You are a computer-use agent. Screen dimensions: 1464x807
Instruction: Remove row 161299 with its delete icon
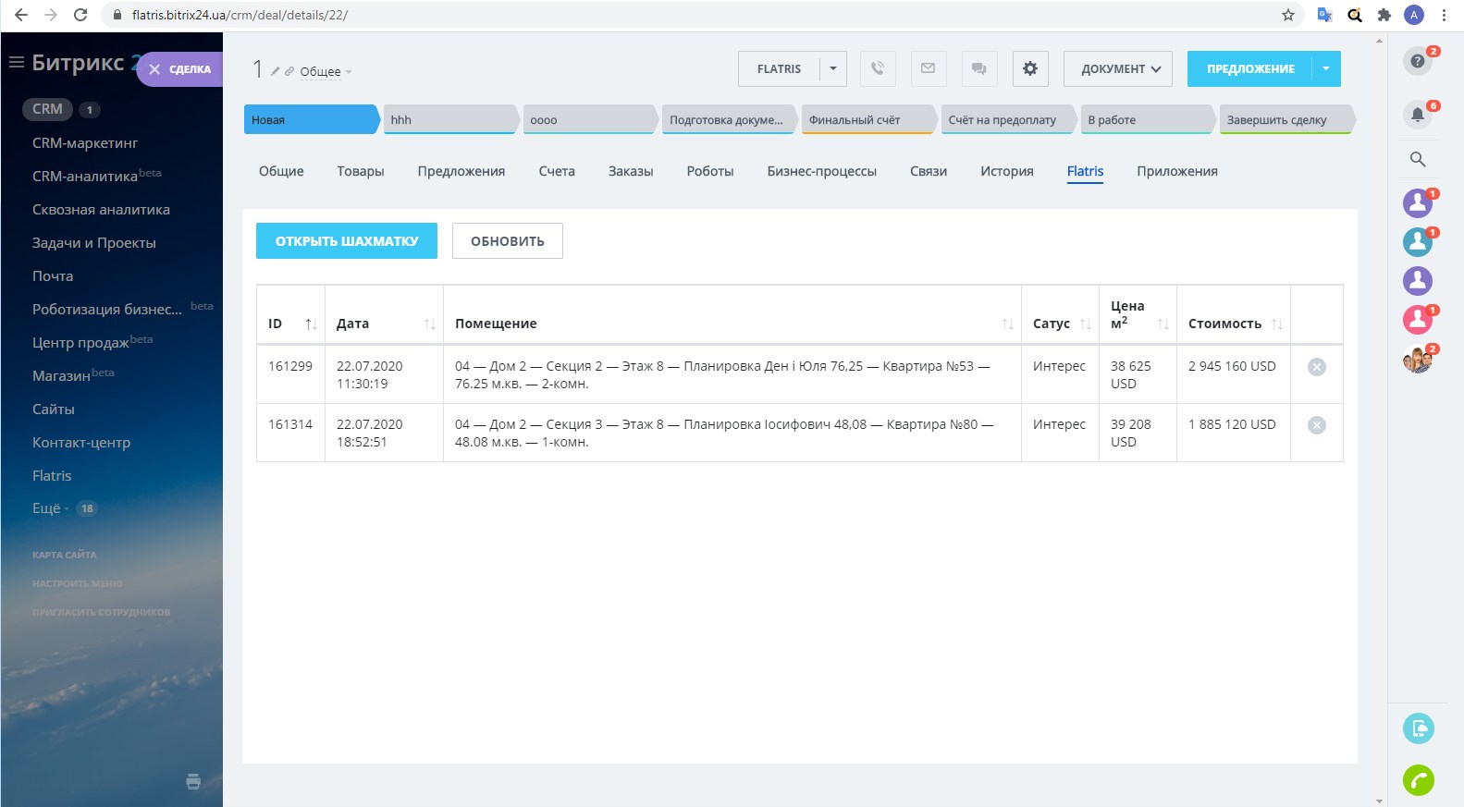[1317, 367]
